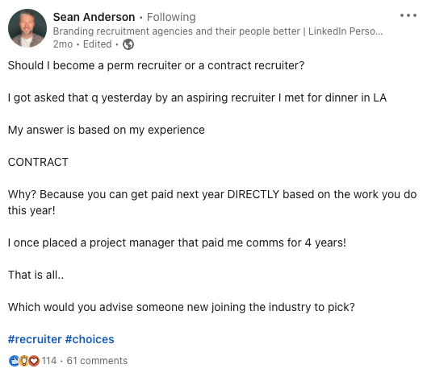Click the 'That is all..' line
This screenshot has height=373, width=427.
[x=36, y=275]
